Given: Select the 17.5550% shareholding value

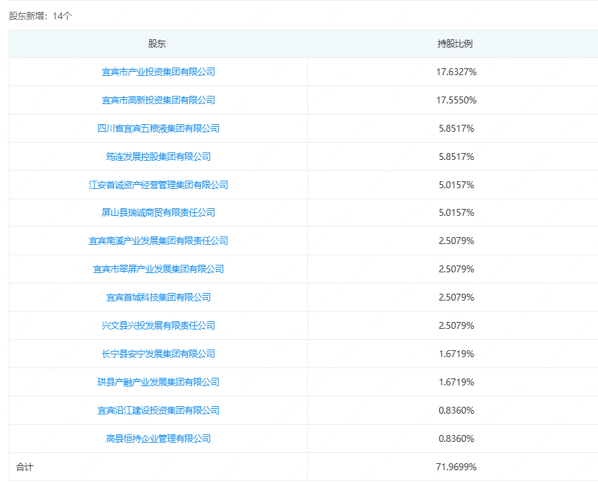Looking at the screenshot, I should tap(456, 100).
